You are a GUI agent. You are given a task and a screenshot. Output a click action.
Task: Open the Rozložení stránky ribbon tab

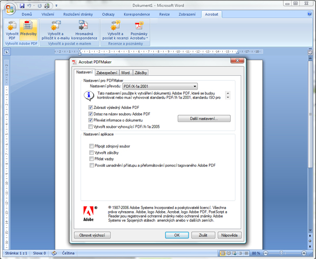pyautogui.click(x=78, y=14)
